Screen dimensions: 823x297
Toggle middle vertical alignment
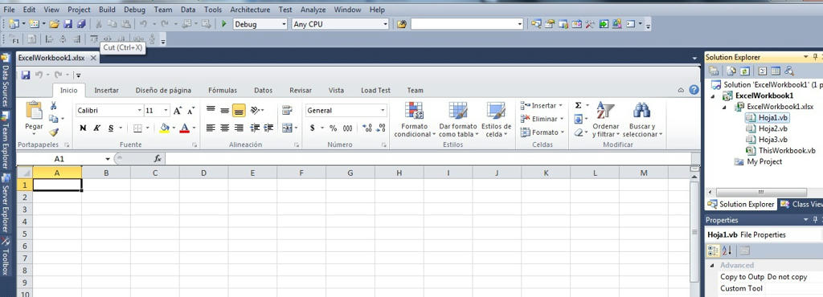(x=225, y=110)
